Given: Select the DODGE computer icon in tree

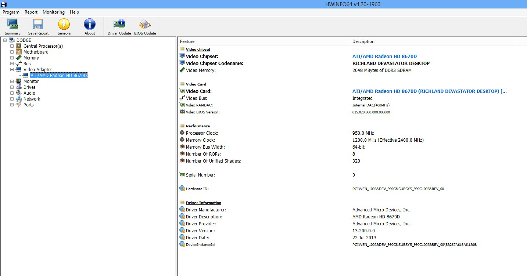Looking at the screenshot, I should point(12,40).
